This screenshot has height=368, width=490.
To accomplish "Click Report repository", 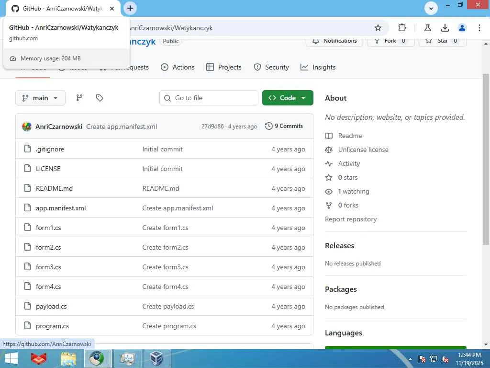I will (351, 219).
